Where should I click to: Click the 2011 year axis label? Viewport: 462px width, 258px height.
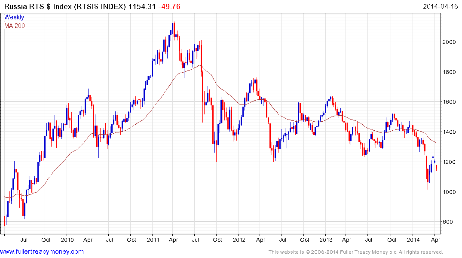pos(153,240)
